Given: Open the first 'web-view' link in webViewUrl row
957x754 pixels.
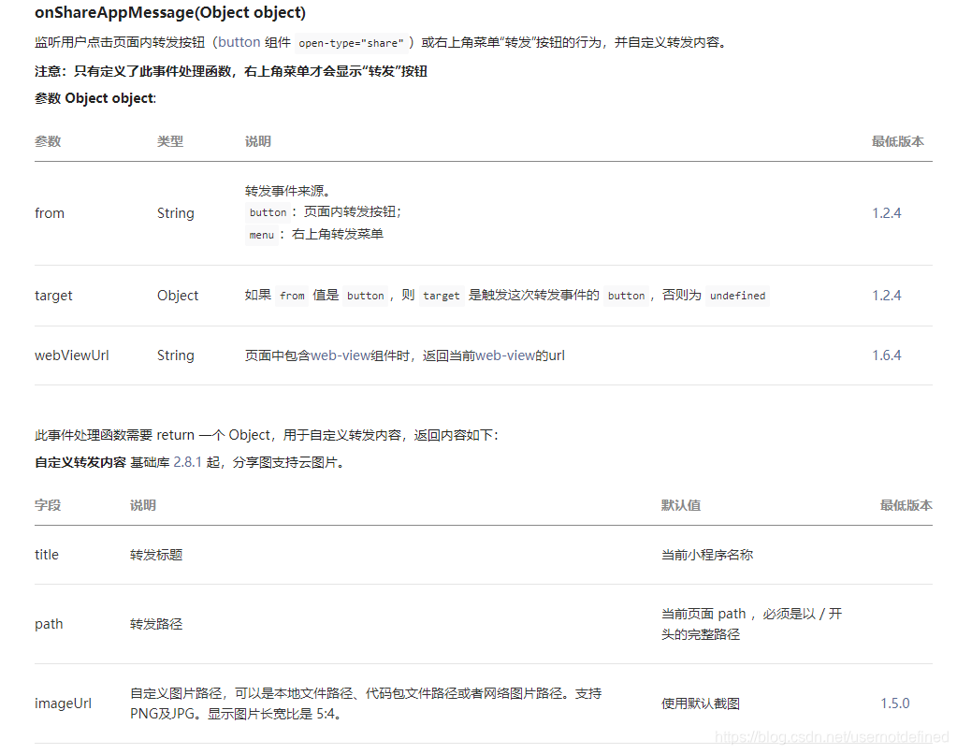Looking at the screenshot, I should (x=341, y=355).
